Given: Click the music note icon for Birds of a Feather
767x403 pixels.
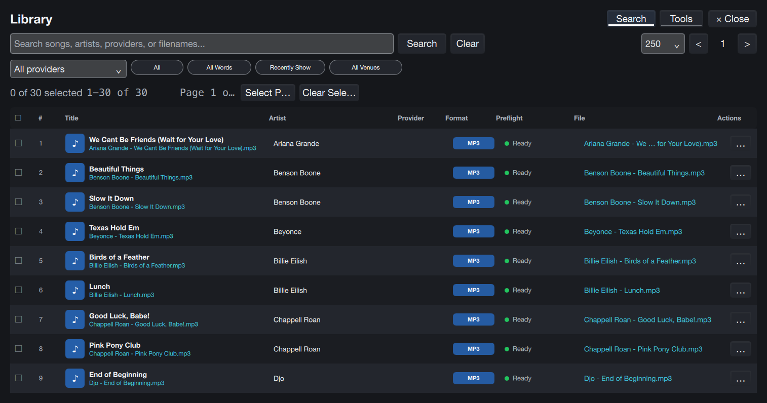Looking at the screenshot, I should click(75, 261).
